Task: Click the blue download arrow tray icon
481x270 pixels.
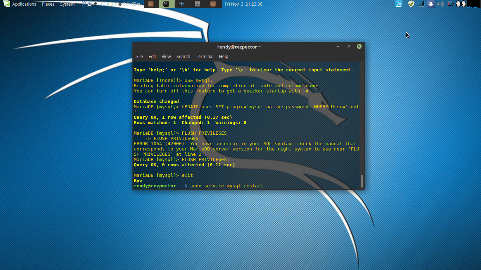Action: [431, 4]
